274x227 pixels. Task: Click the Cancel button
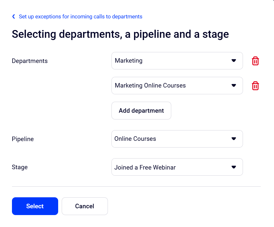click(85, 206)
